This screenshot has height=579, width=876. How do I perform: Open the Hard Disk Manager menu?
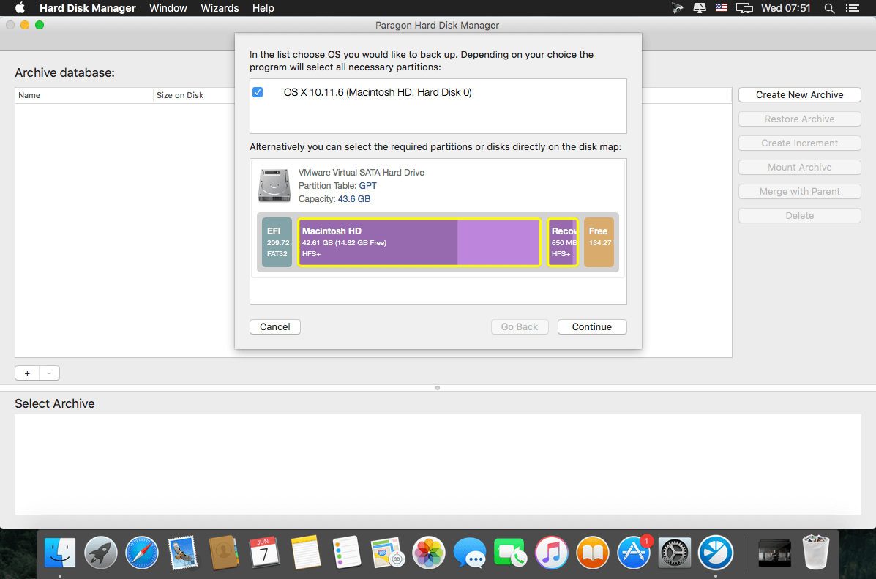click(88, 8)
